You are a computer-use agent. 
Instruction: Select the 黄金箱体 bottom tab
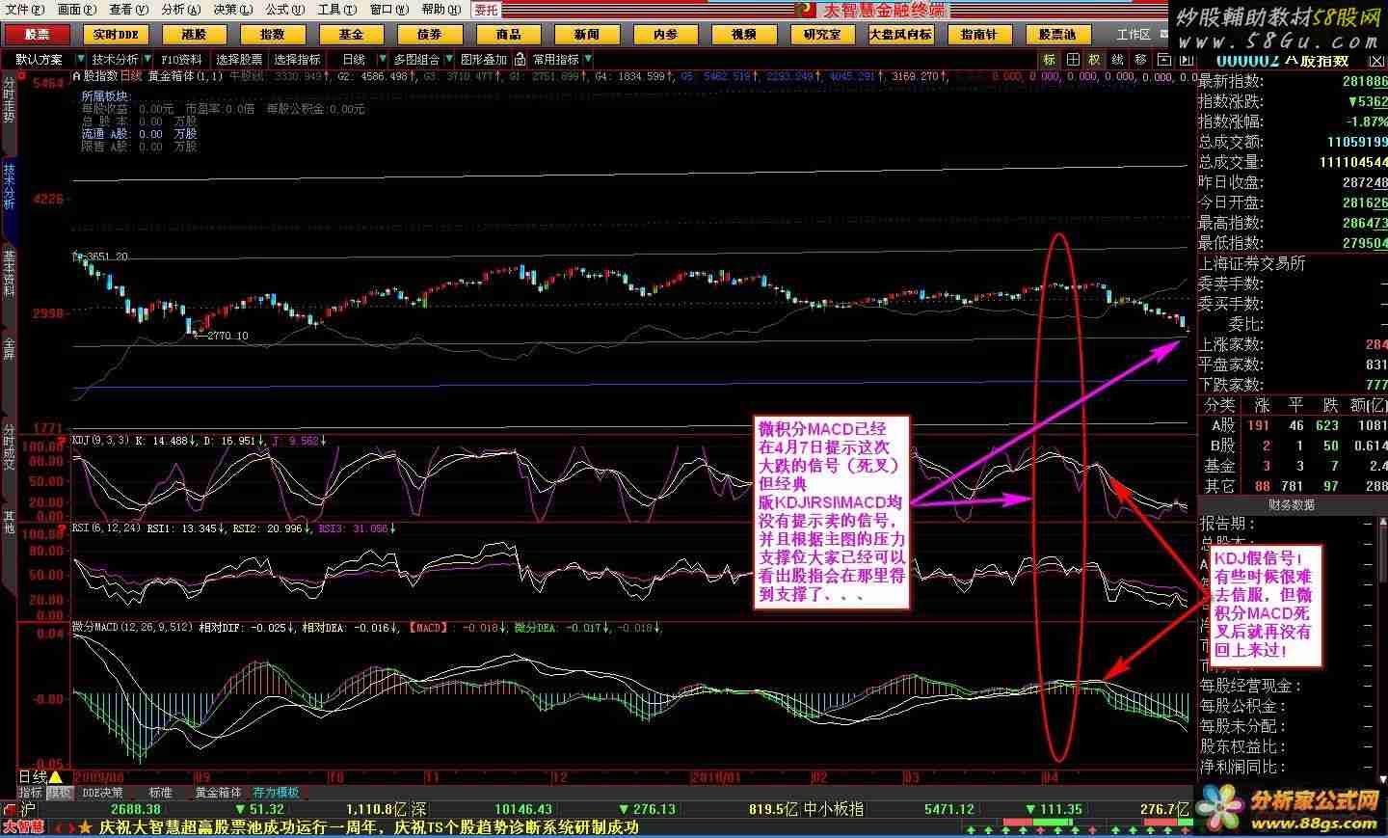[218, 793]
